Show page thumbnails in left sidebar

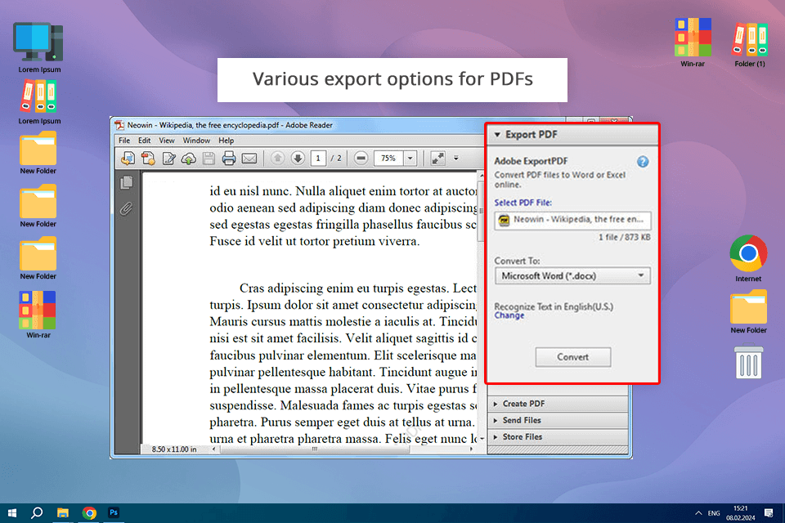[x=127, y=183]
